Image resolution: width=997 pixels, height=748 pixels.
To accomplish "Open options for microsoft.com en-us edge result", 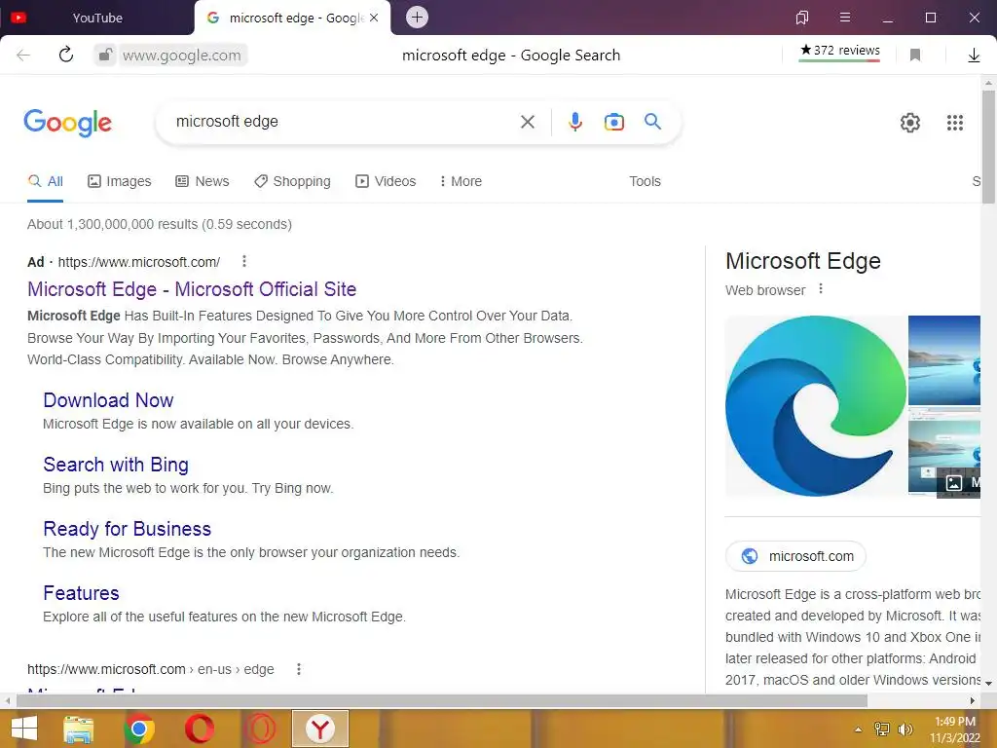I will 299,669.
